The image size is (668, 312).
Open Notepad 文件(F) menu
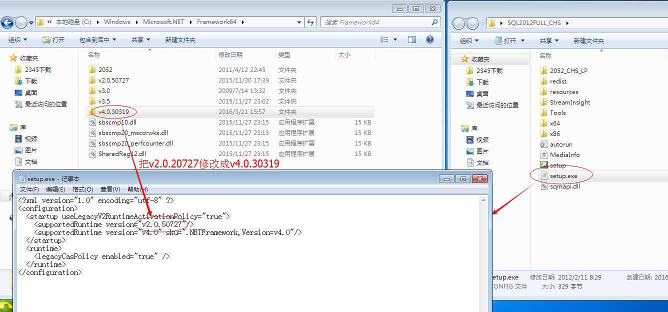[x=29, y=189]
